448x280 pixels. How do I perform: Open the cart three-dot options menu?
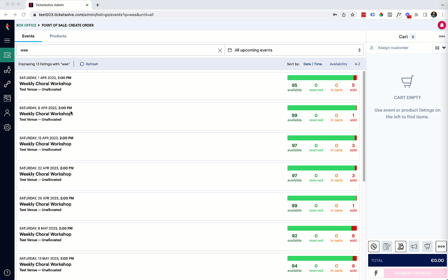pyautogui.click(x=442, y=37)
